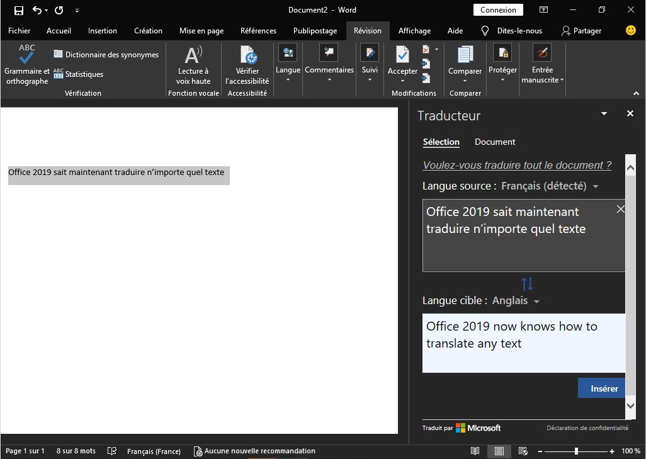Click Vérifier l'accessibilité icon
The height and width of the screenshot is (459, 646).
click(x=247, y=55)
